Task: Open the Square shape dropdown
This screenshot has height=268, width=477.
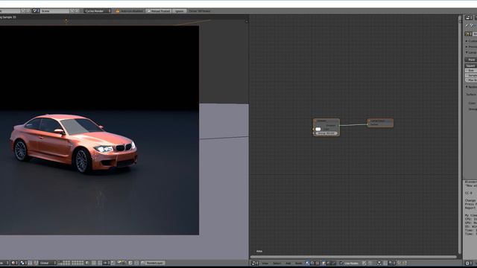Action: [x=471, y=66]
